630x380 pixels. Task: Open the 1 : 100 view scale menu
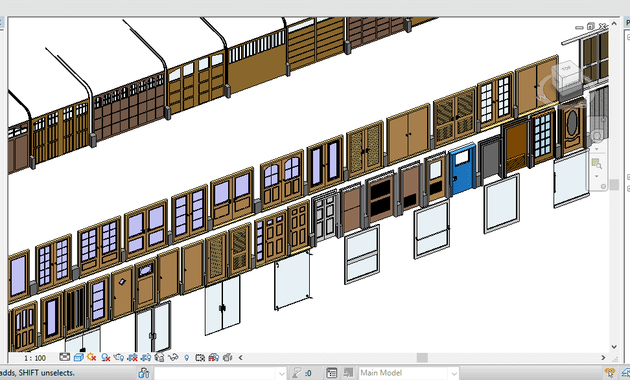(35, 357)
